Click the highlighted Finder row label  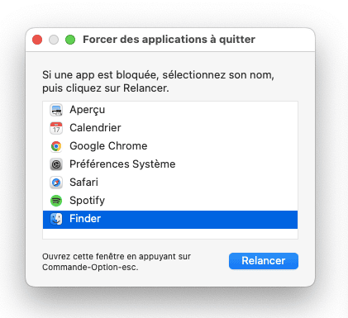pos(85,219)
